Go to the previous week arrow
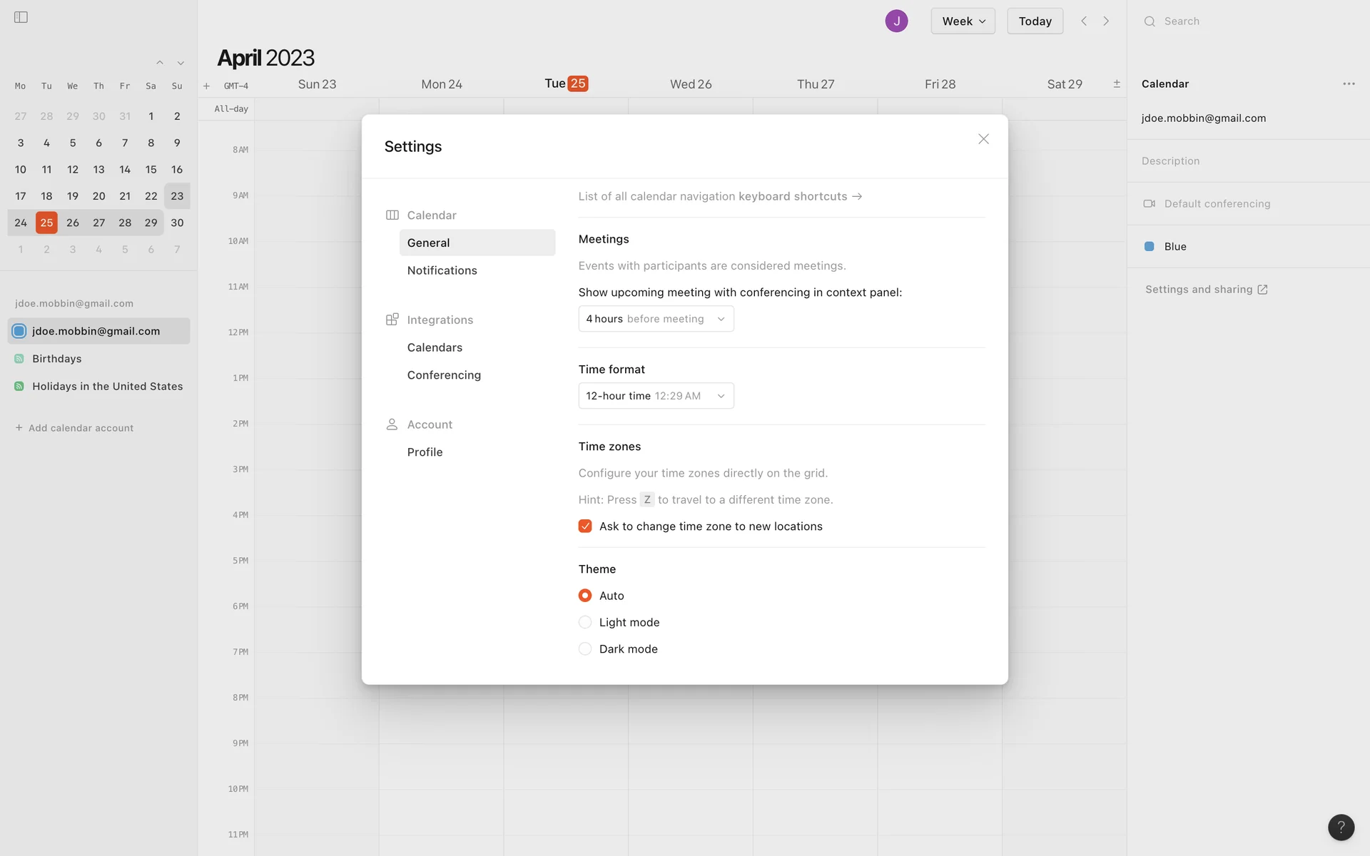Screen dimensions: 1370x856 1084,21
